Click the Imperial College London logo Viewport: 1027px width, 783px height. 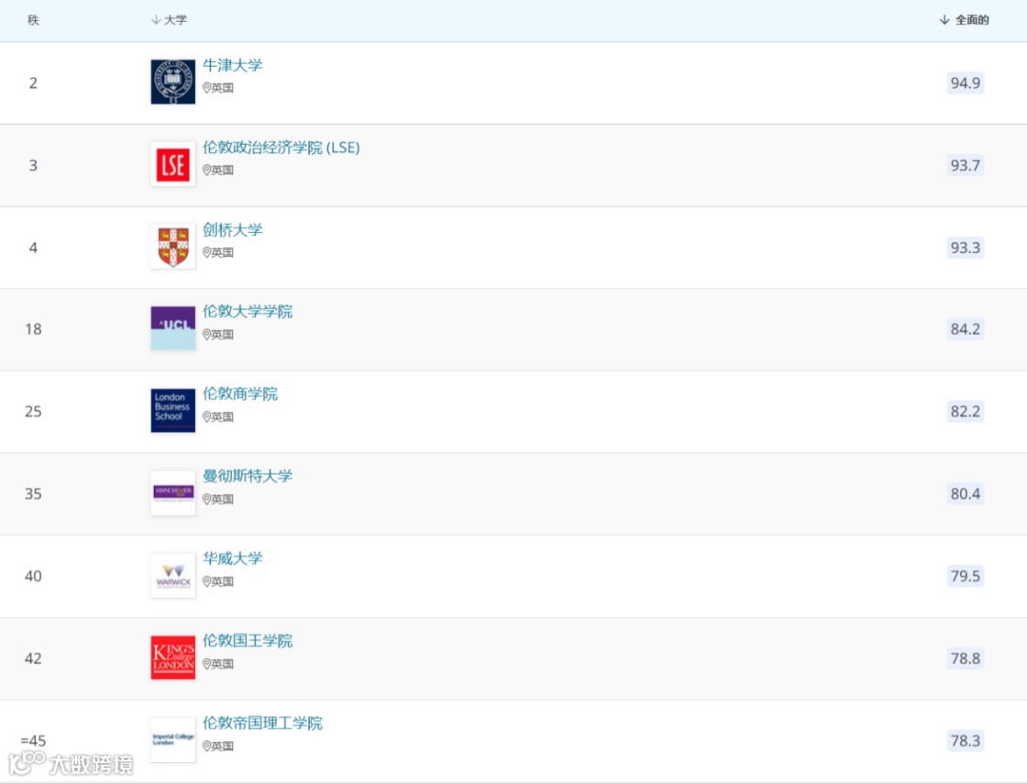(x=173, y=740)
